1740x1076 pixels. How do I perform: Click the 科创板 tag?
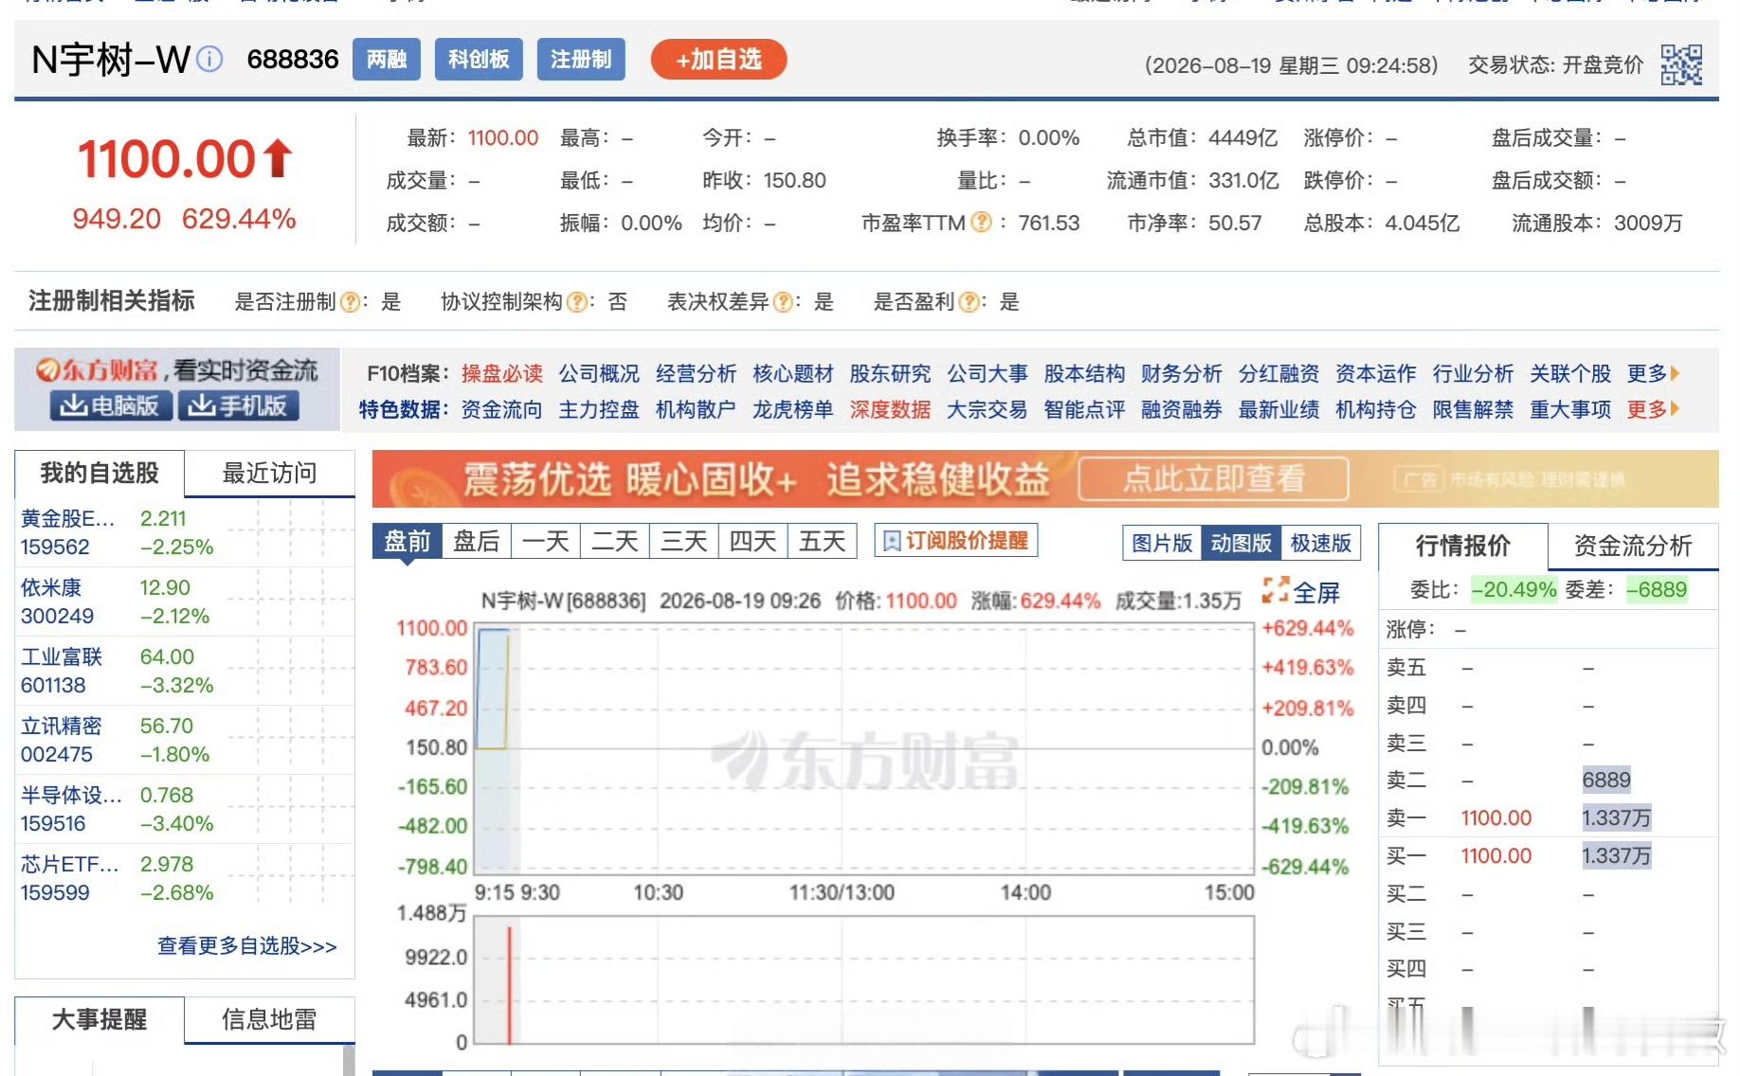coord(479,60)
